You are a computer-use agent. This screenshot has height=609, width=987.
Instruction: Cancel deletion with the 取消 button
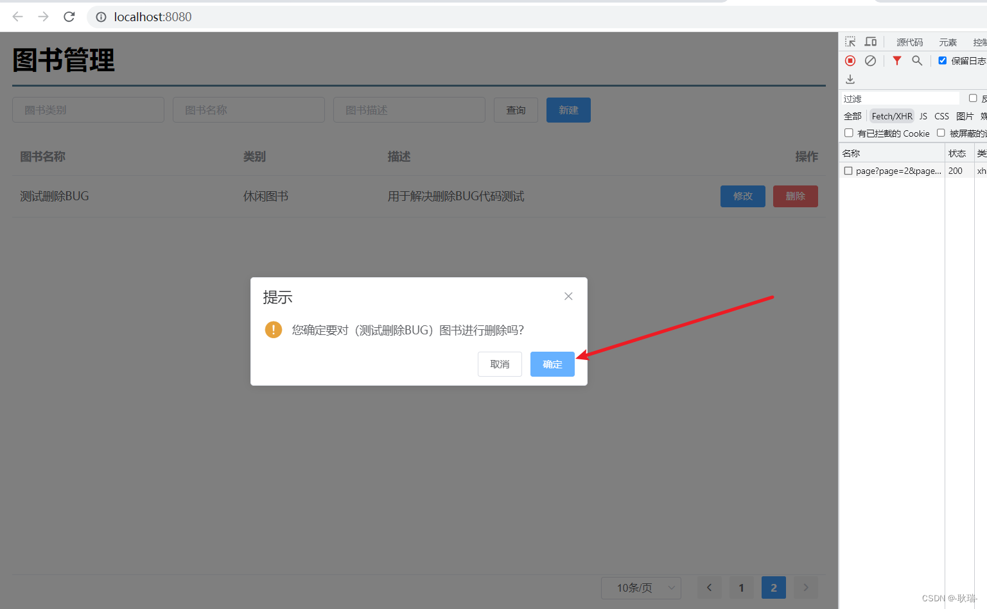click(x=500, y=364)
